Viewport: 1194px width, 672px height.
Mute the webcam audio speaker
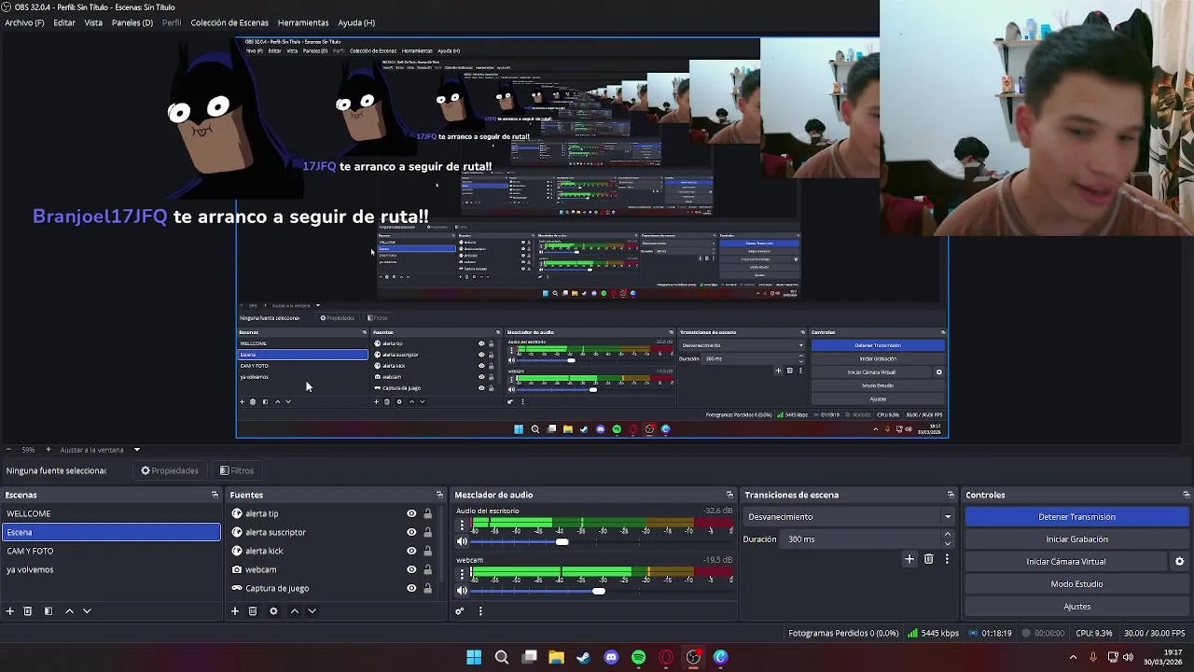(x=462, y=591)
